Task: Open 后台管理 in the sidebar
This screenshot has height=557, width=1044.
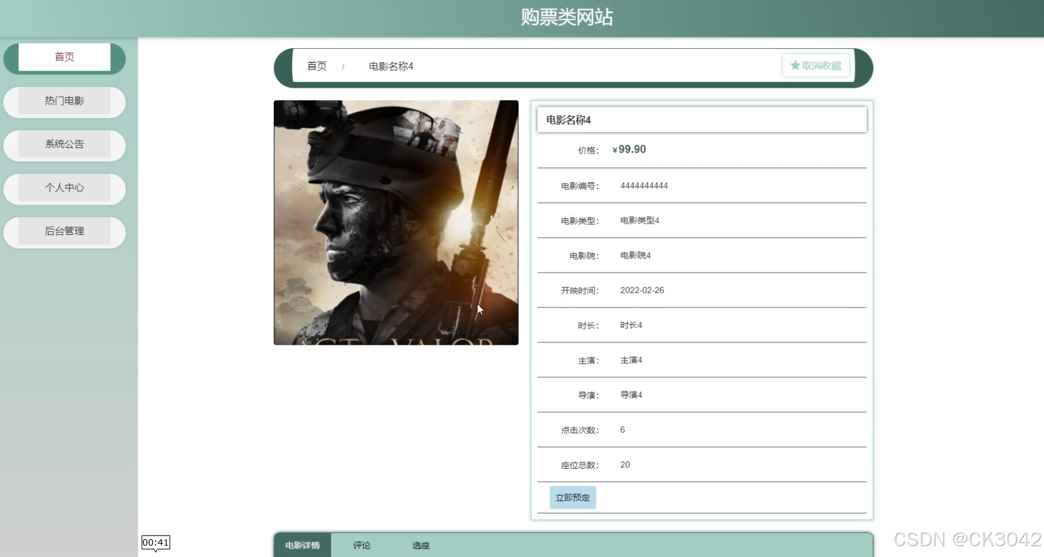Action: click(x=64, y=231)
